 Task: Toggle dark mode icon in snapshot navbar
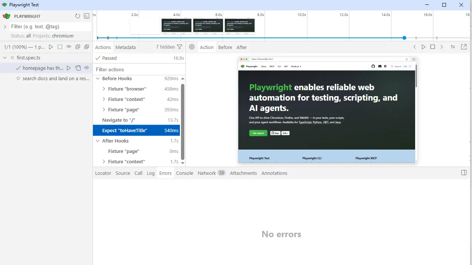coord(385,66)
